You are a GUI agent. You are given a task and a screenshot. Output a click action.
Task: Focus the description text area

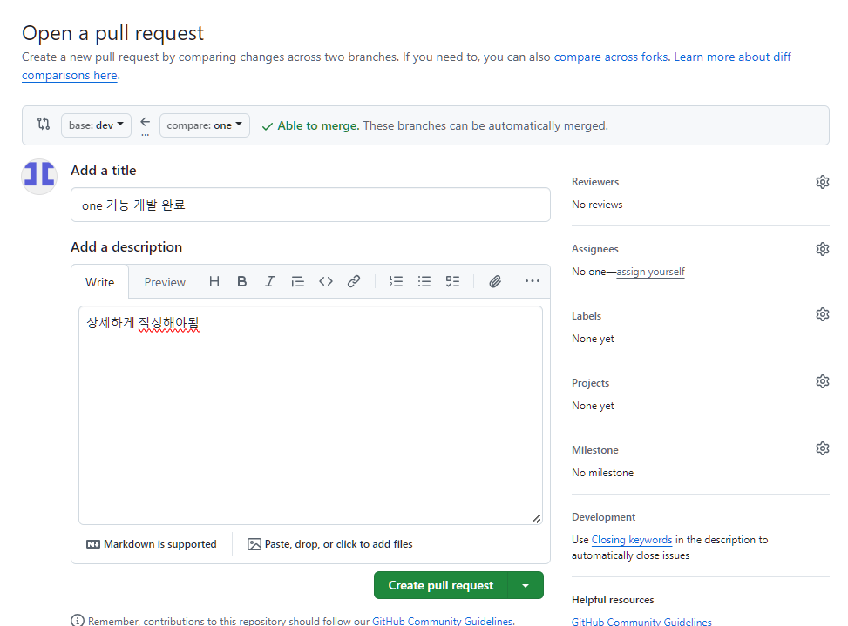(x=310, y=415)
